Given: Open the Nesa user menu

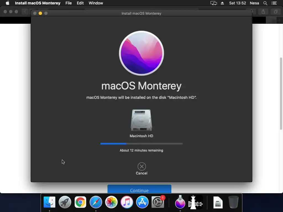Looking at the screenshot, I should [x=254, y=3].
